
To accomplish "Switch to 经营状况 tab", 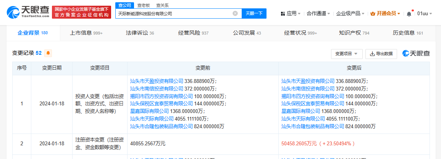I will (300, 33).
